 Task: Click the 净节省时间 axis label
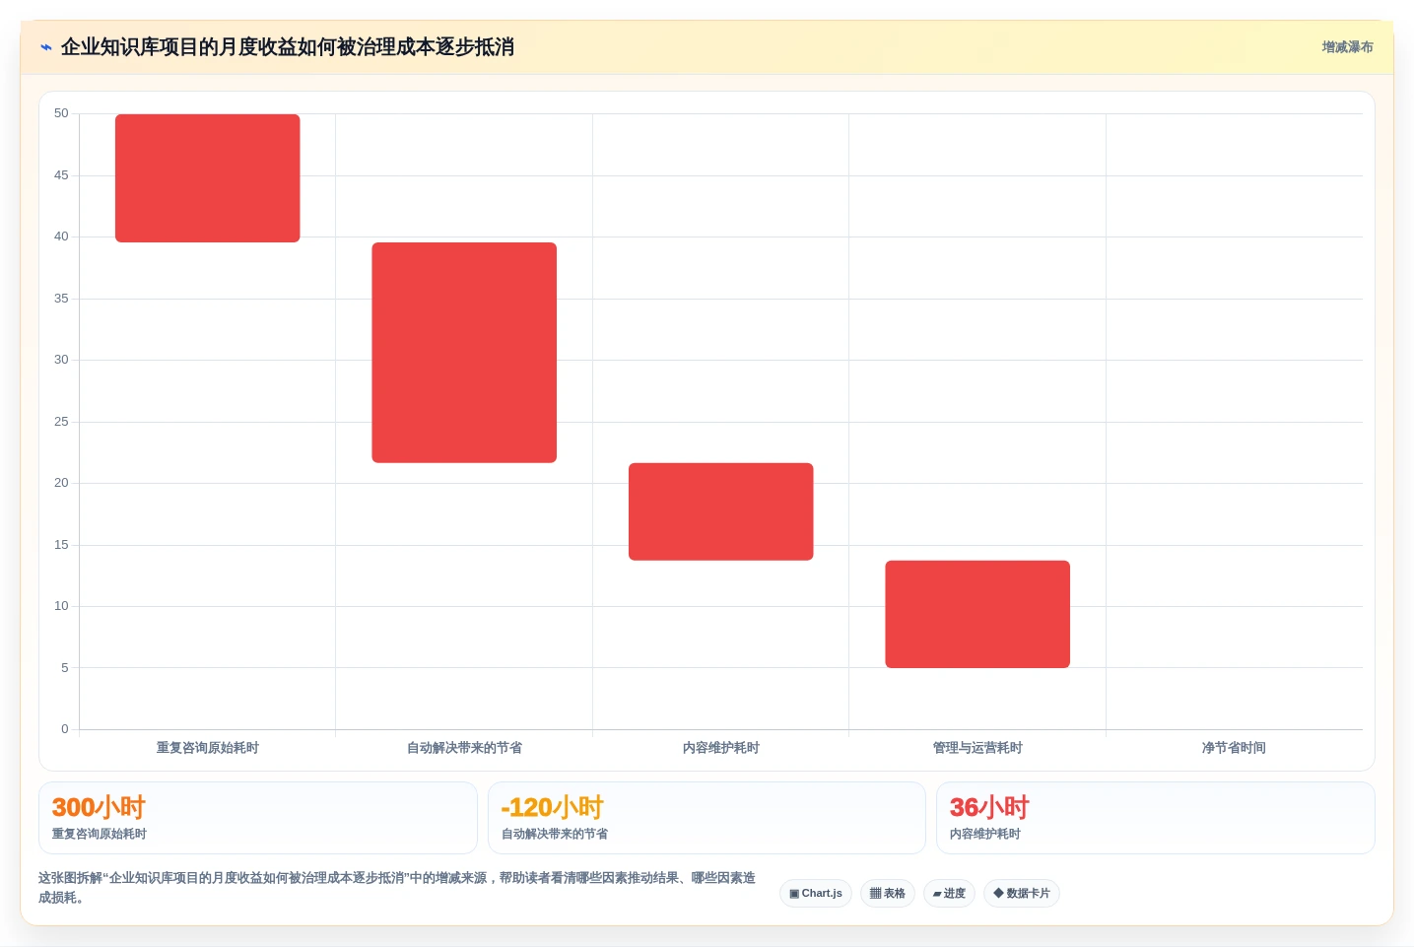(1234, 748)
